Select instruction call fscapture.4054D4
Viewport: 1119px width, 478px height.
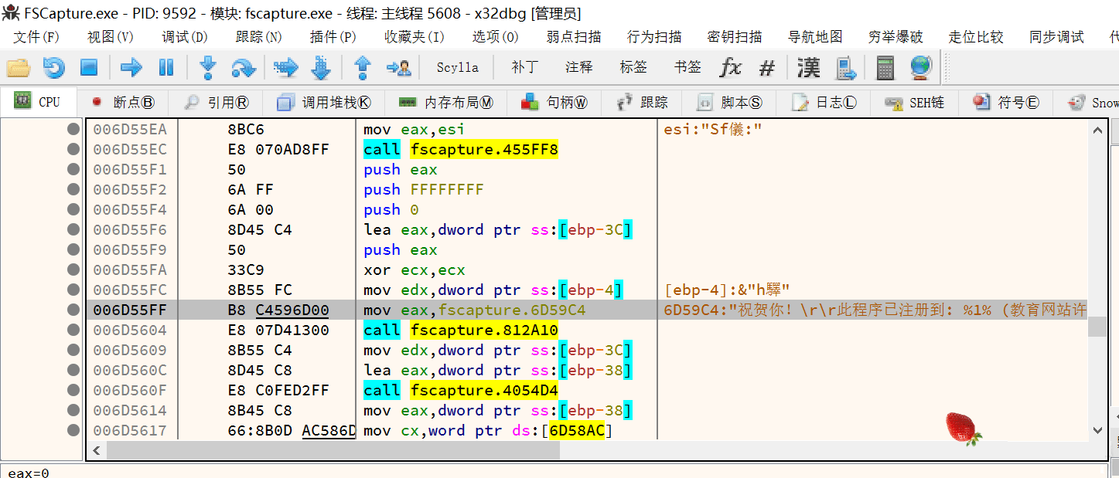[x=461, y=390]
